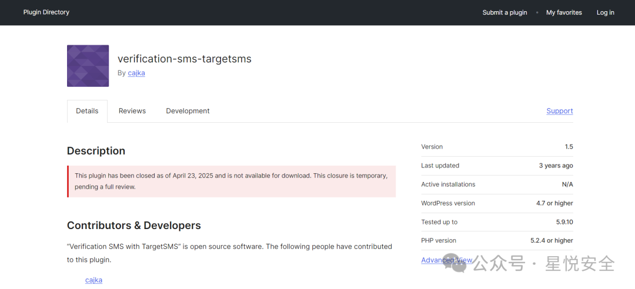
Task: Click the verification-sms-targetsms title
Action: coord(184,59)
